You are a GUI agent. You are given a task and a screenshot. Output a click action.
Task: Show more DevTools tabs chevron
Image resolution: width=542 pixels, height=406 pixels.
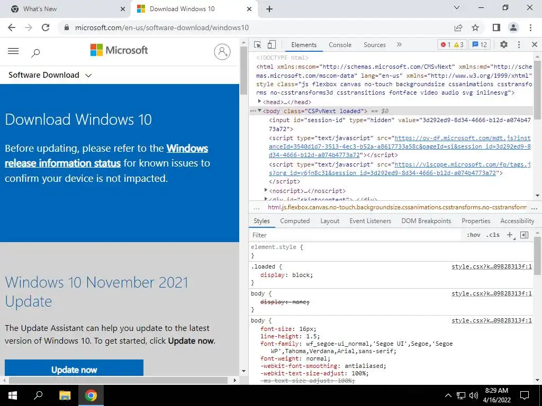pyautogui.click(x=399, y=44)
